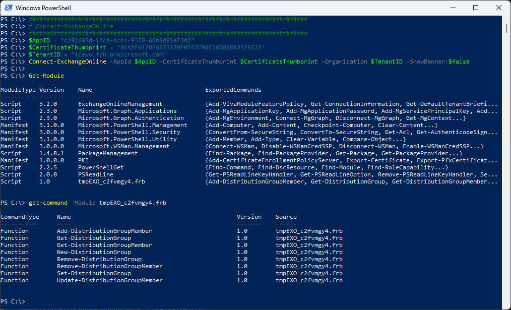511x310 pixels.
Task: Click the Microsoft.Graph.Authentication module name
Action: 131,118
